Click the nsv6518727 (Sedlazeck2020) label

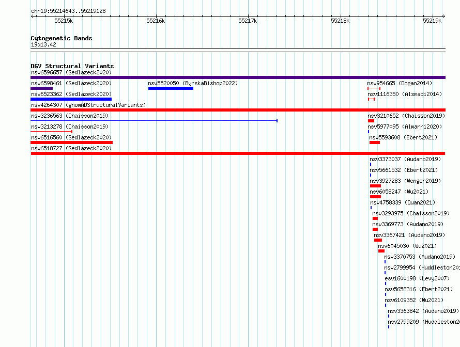71,148
